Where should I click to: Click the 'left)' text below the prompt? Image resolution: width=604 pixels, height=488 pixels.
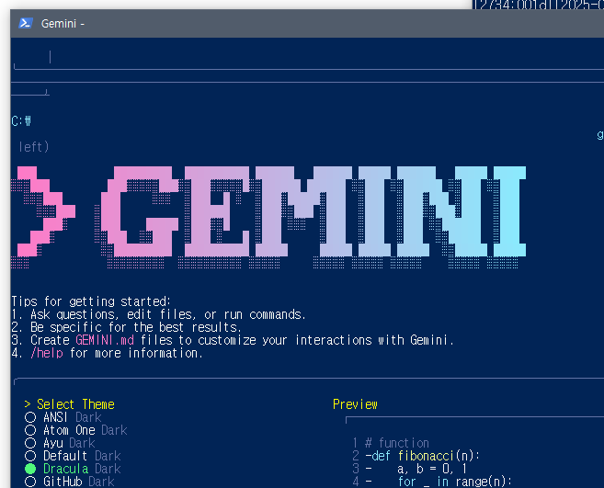pyautogui.click(x=33, y=147)
